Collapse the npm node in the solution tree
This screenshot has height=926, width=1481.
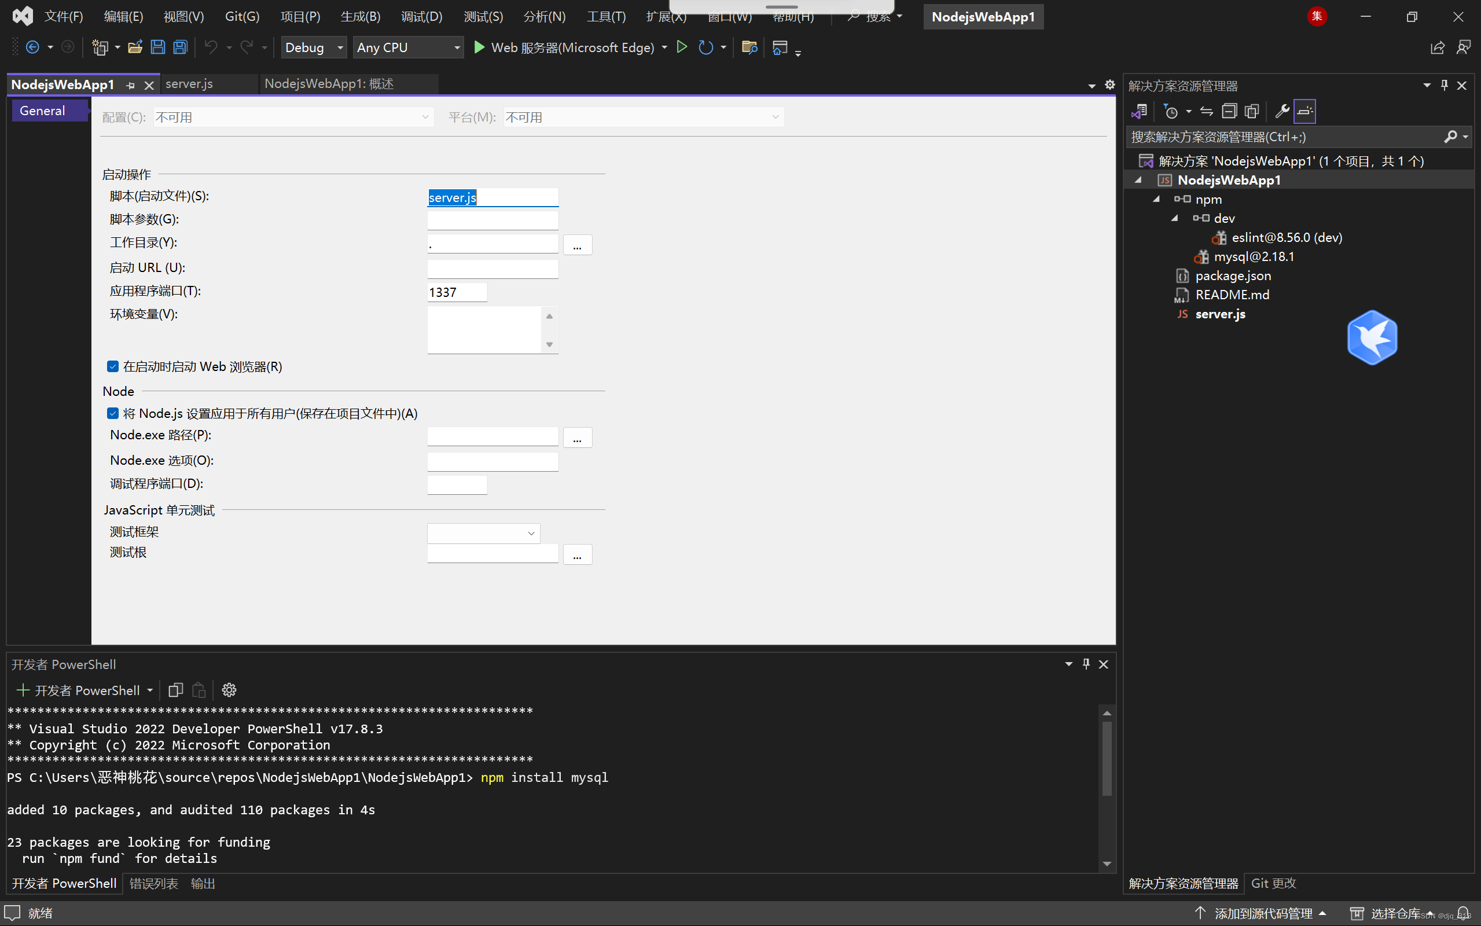click(x=1156, y=199)
